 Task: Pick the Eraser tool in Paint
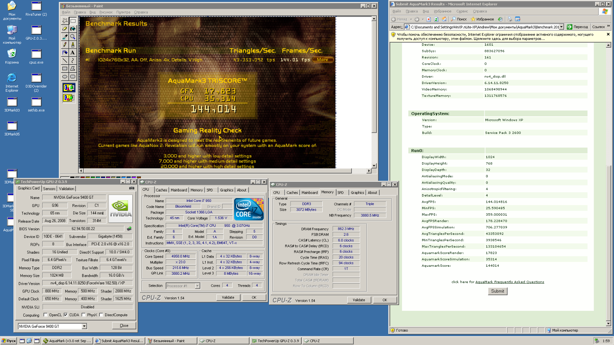click(x=65, y=29)
